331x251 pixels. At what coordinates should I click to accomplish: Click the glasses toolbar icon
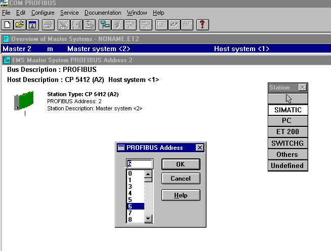pyautogui.click(x=187, y=25)
